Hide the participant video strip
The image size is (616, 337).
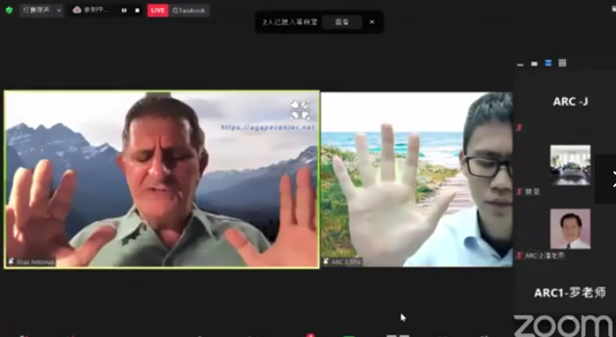pyautogui.click(x=521, y=64)
